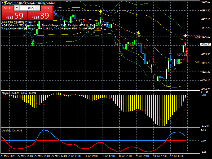
Task: Click price axis value 4558.30
Action: pyautogui.click(x=206, y=10)
